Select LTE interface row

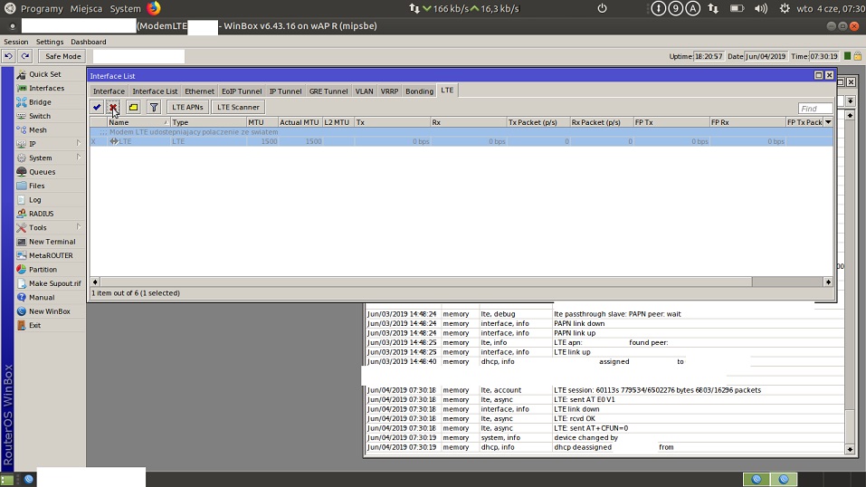pyautogui.click(x=462, y=141)
